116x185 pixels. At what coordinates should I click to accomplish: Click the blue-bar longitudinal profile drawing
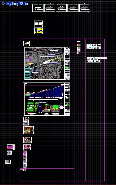click(45, 92)
